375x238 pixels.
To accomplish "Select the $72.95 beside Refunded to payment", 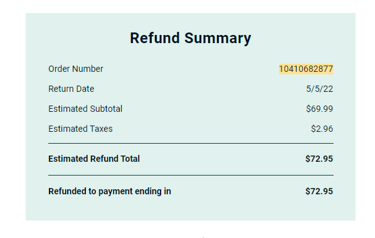I will point(319,191).
